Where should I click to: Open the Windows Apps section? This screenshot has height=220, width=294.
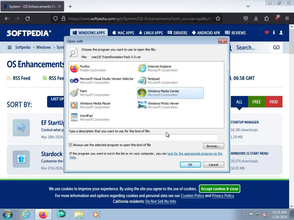(x=89, y=33)
